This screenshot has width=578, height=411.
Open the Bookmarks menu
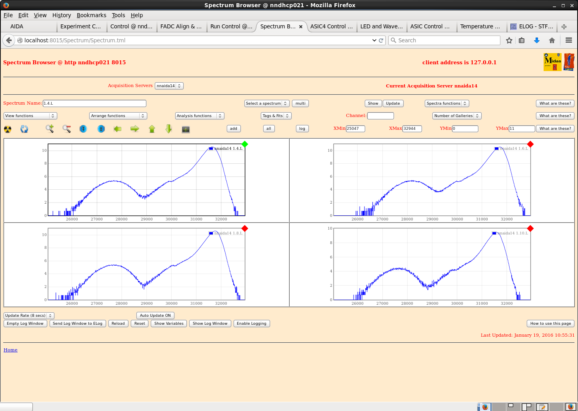click(x=92, y=15)
